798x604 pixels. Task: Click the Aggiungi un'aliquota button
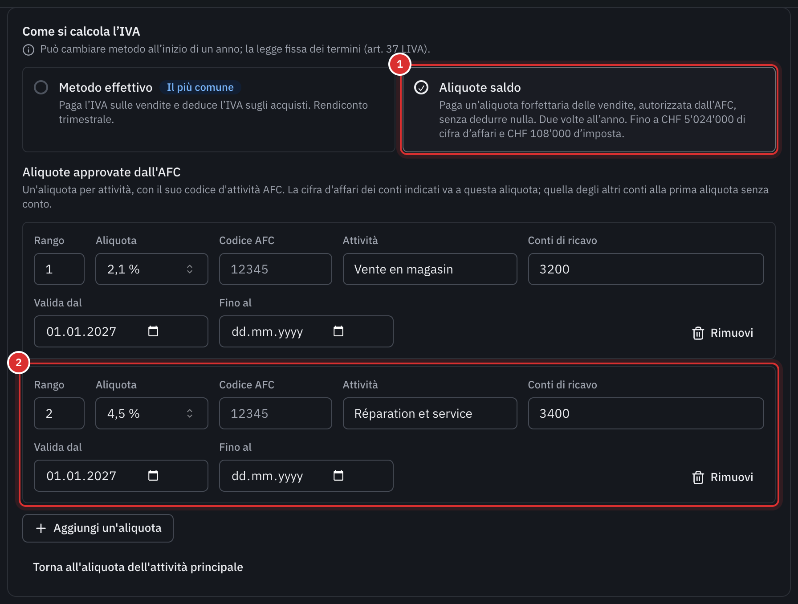(98, 528)
